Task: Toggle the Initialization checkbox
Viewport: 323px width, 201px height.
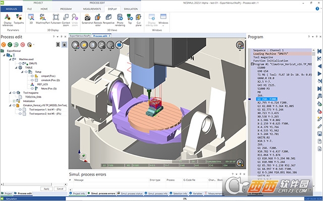Action: point(14,101)
